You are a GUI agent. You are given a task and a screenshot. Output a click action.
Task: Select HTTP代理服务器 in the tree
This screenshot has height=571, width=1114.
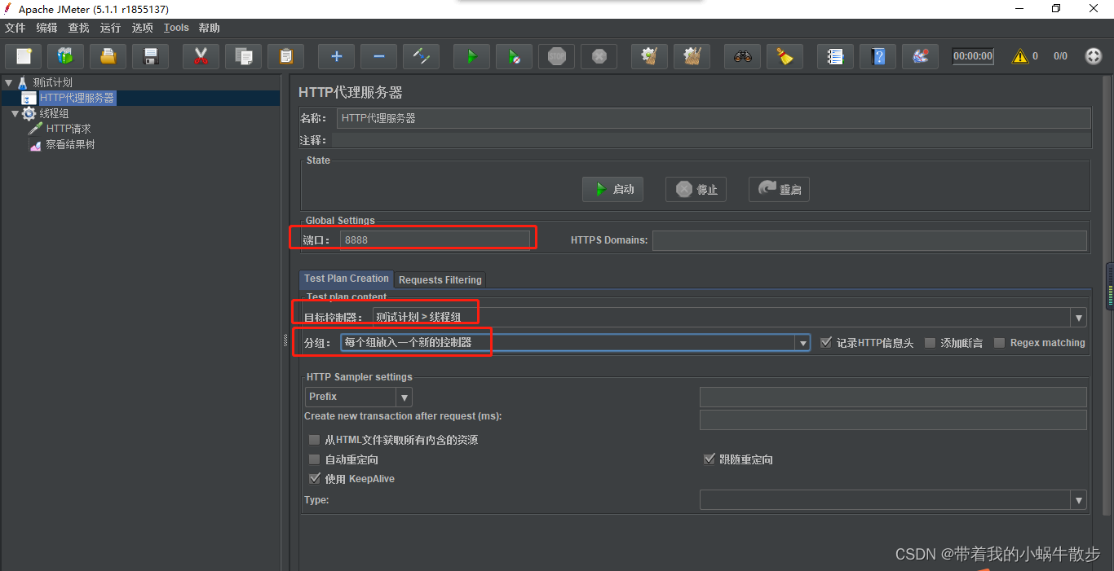point(77,98)
